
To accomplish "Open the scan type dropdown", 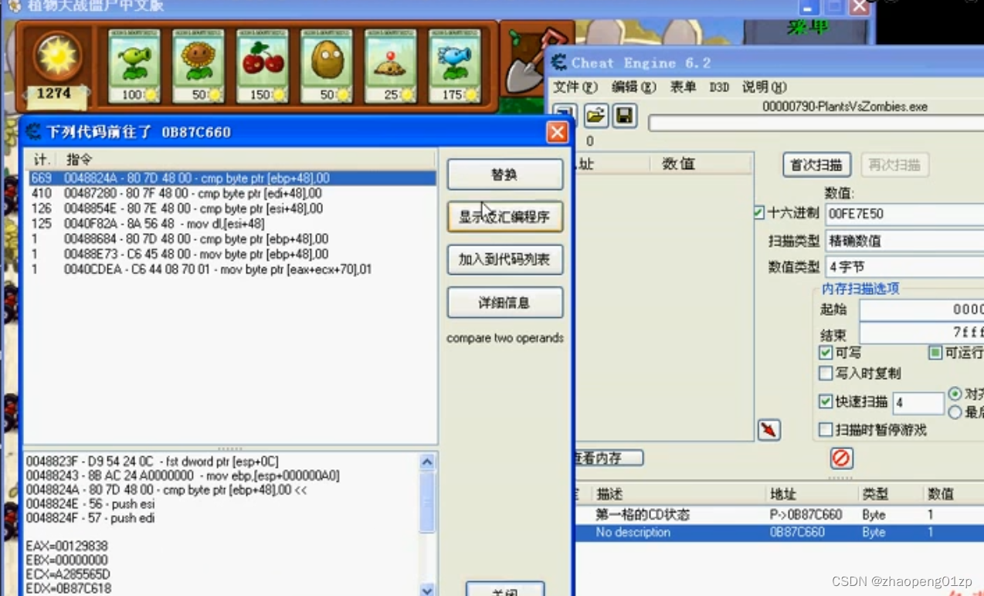I will [904, 240].
